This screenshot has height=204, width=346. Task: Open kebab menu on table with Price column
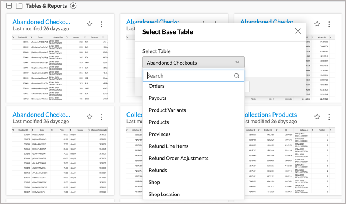point(102,117)
